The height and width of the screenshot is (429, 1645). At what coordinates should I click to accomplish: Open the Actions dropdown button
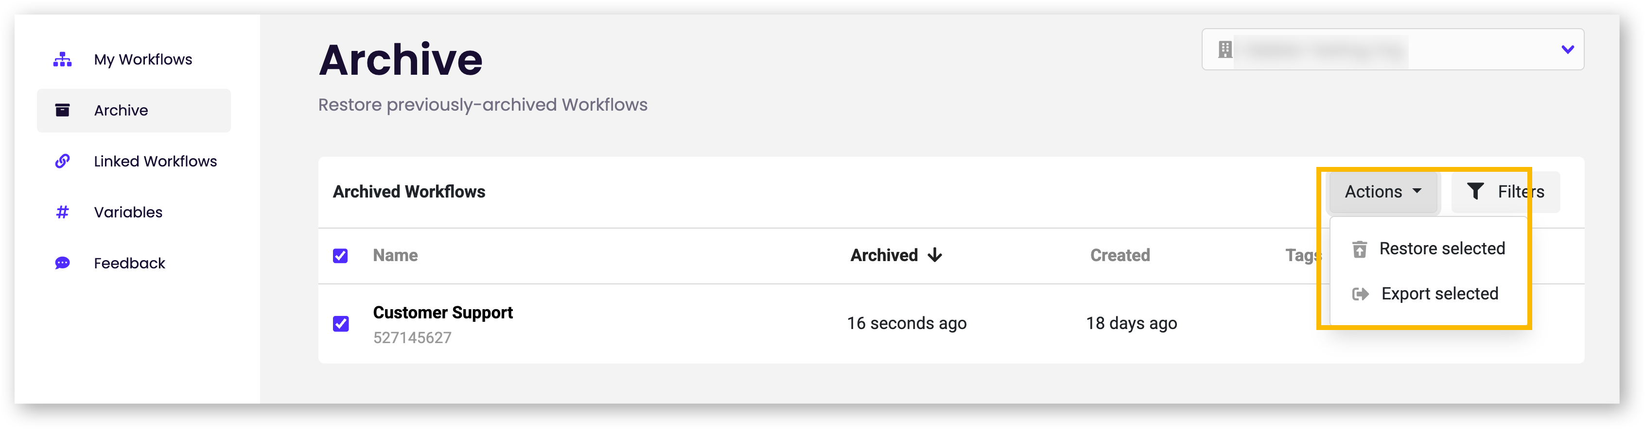(x=1382, y=191)
